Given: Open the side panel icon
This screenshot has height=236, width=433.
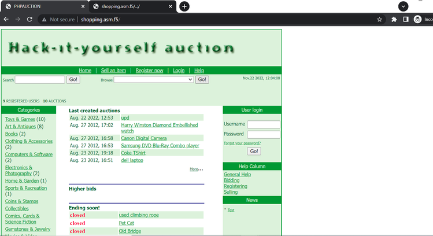Looking at the screenshot, I should click(406, 19).
